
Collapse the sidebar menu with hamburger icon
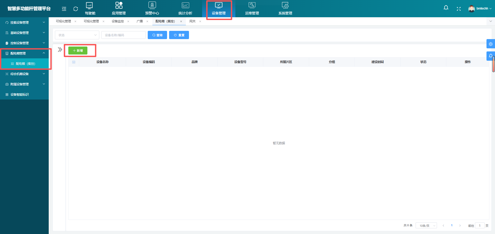[x=64, y=9]
